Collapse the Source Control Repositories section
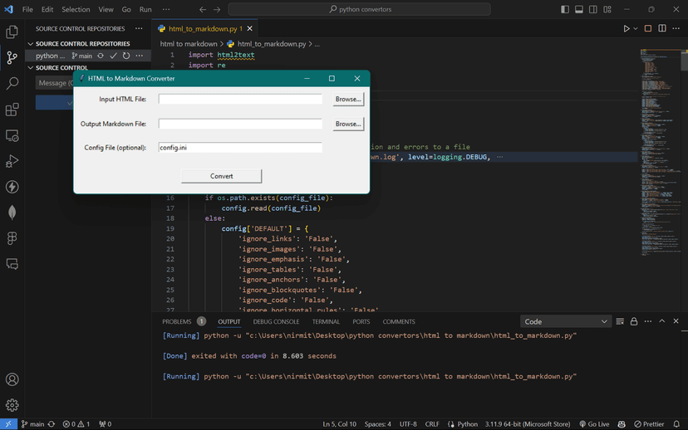Viewport: 688px width, 430px height. point(31,44)
